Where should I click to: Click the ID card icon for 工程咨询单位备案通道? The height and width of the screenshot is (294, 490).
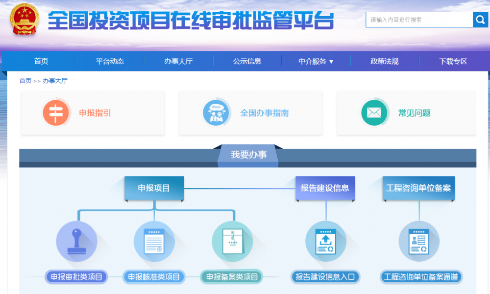419,242
